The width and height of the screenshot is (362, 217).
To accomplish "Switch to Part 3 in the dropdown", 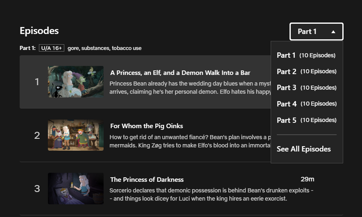I will 306,88.
